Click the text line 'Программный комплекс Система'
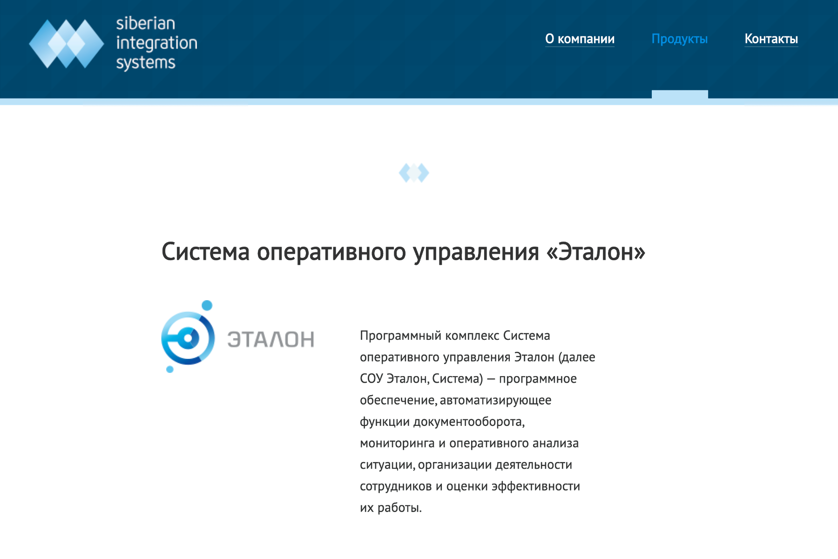838x559 pixels. [455, 336]
